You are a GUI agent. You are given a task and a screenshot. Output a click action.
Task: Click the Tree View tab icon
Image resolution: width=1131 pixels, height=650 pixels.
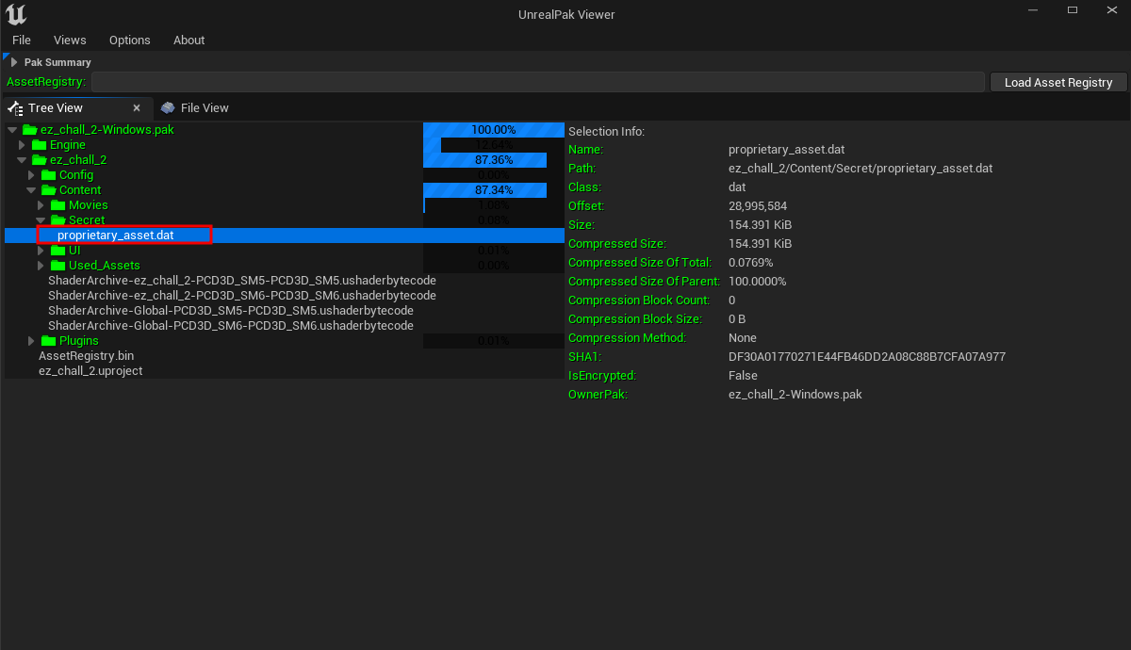[15, 108]
